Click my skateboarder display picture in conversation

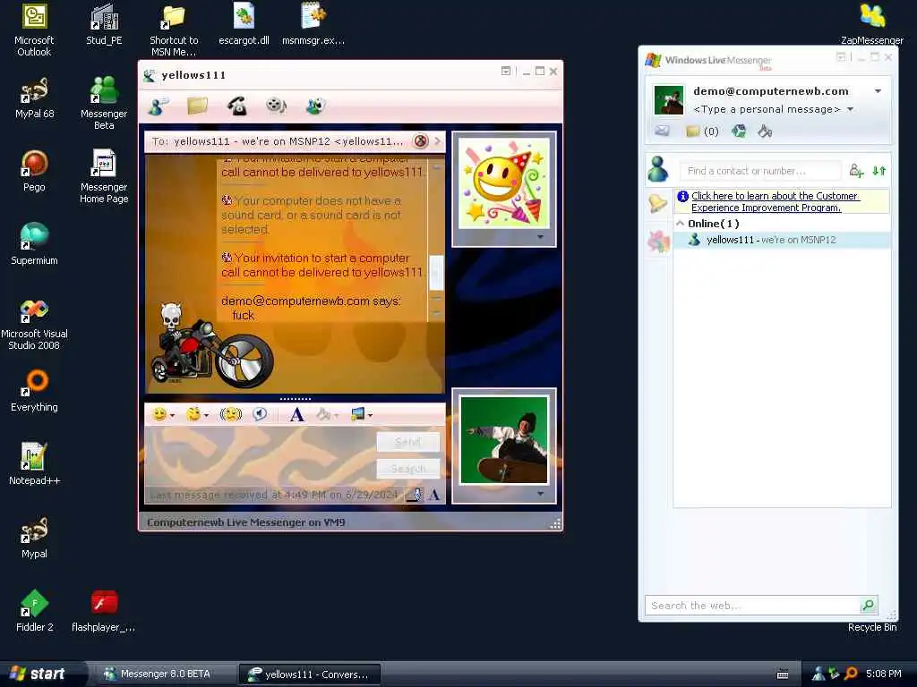tap(504, 440)
